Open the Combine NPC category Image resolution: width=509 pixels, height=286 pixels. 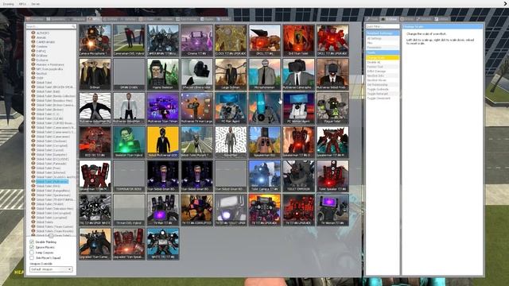coord(41,47)
